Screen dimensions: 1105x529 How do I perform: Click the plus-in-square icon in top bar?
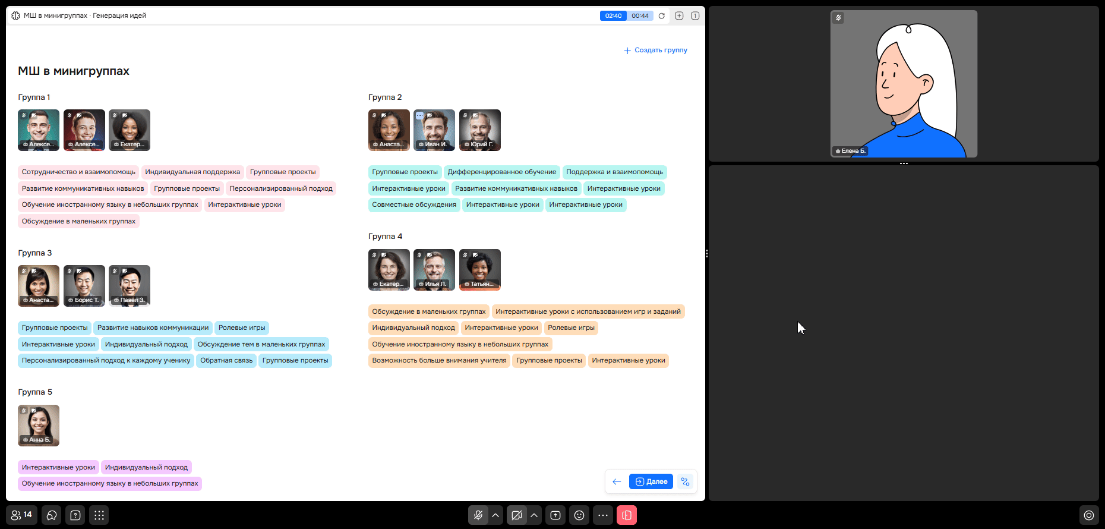coord(679,15)
